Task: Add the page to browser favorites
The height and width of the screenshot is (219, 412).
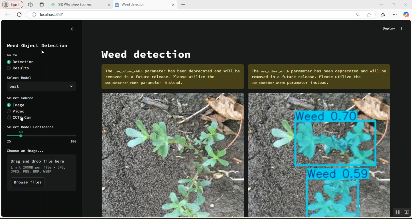Action: coord(369,15)
